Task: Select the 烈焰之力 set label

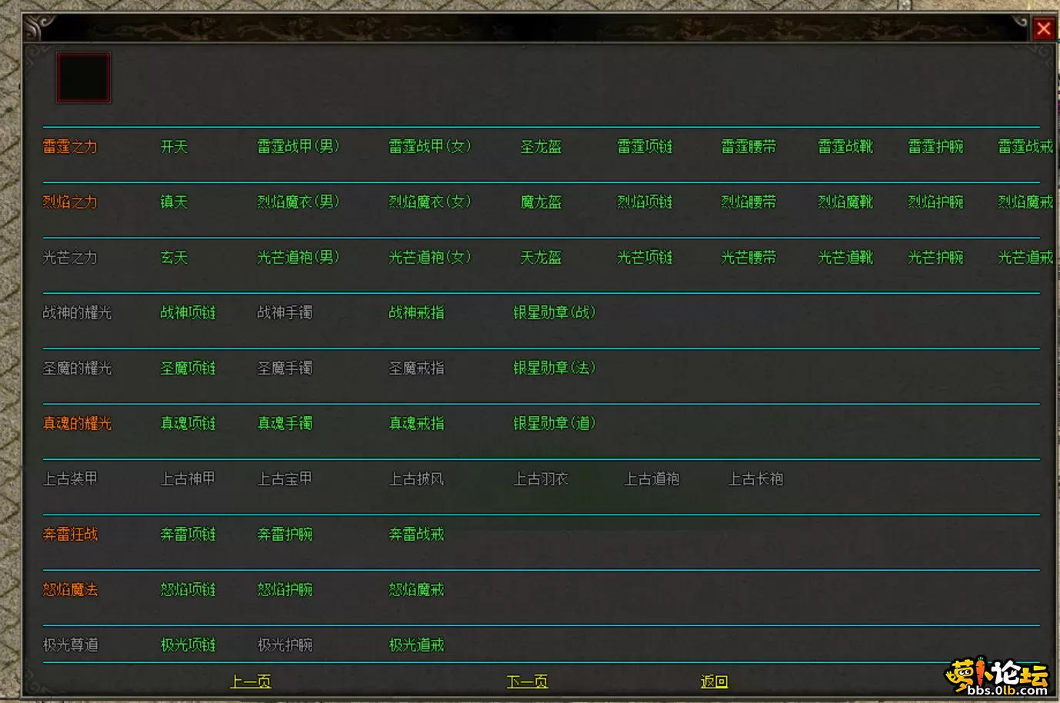Action: (x=70, y=202)
